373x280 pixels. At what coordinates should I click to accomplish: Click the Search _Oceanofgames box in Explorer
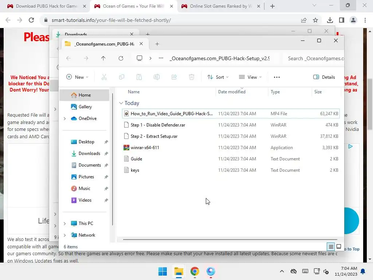(x=314, y=58)
